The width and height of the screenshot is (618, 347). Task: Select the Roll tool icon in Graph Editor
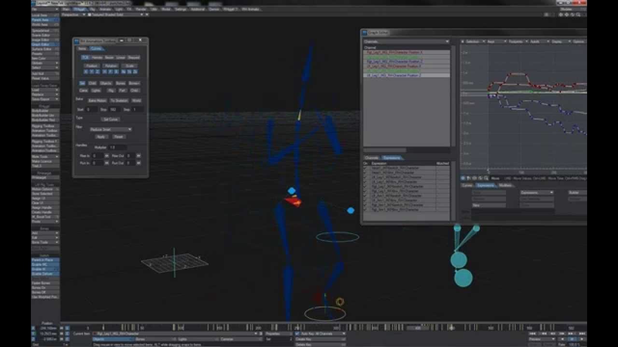[480, 178]
